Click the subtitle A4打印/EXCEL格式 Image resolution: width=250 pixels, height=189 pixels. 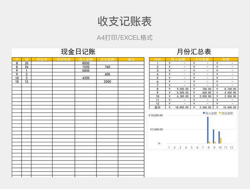(125, 38)
